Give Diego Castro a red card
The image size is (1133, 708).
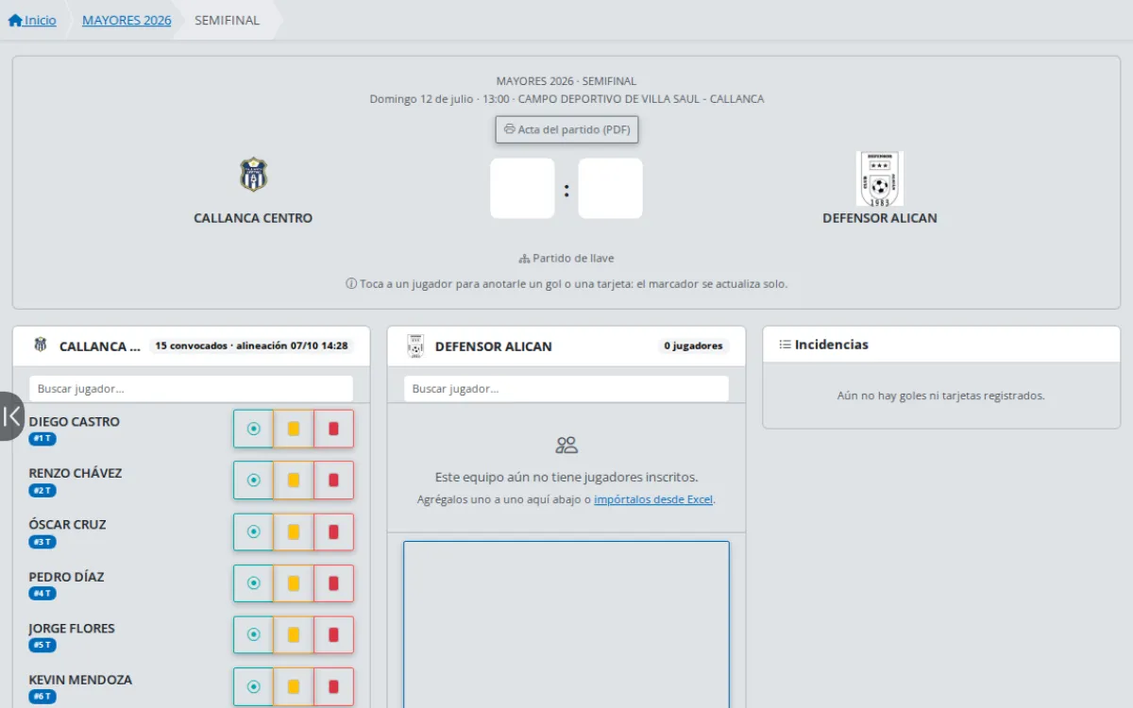(x=333, y=429)
